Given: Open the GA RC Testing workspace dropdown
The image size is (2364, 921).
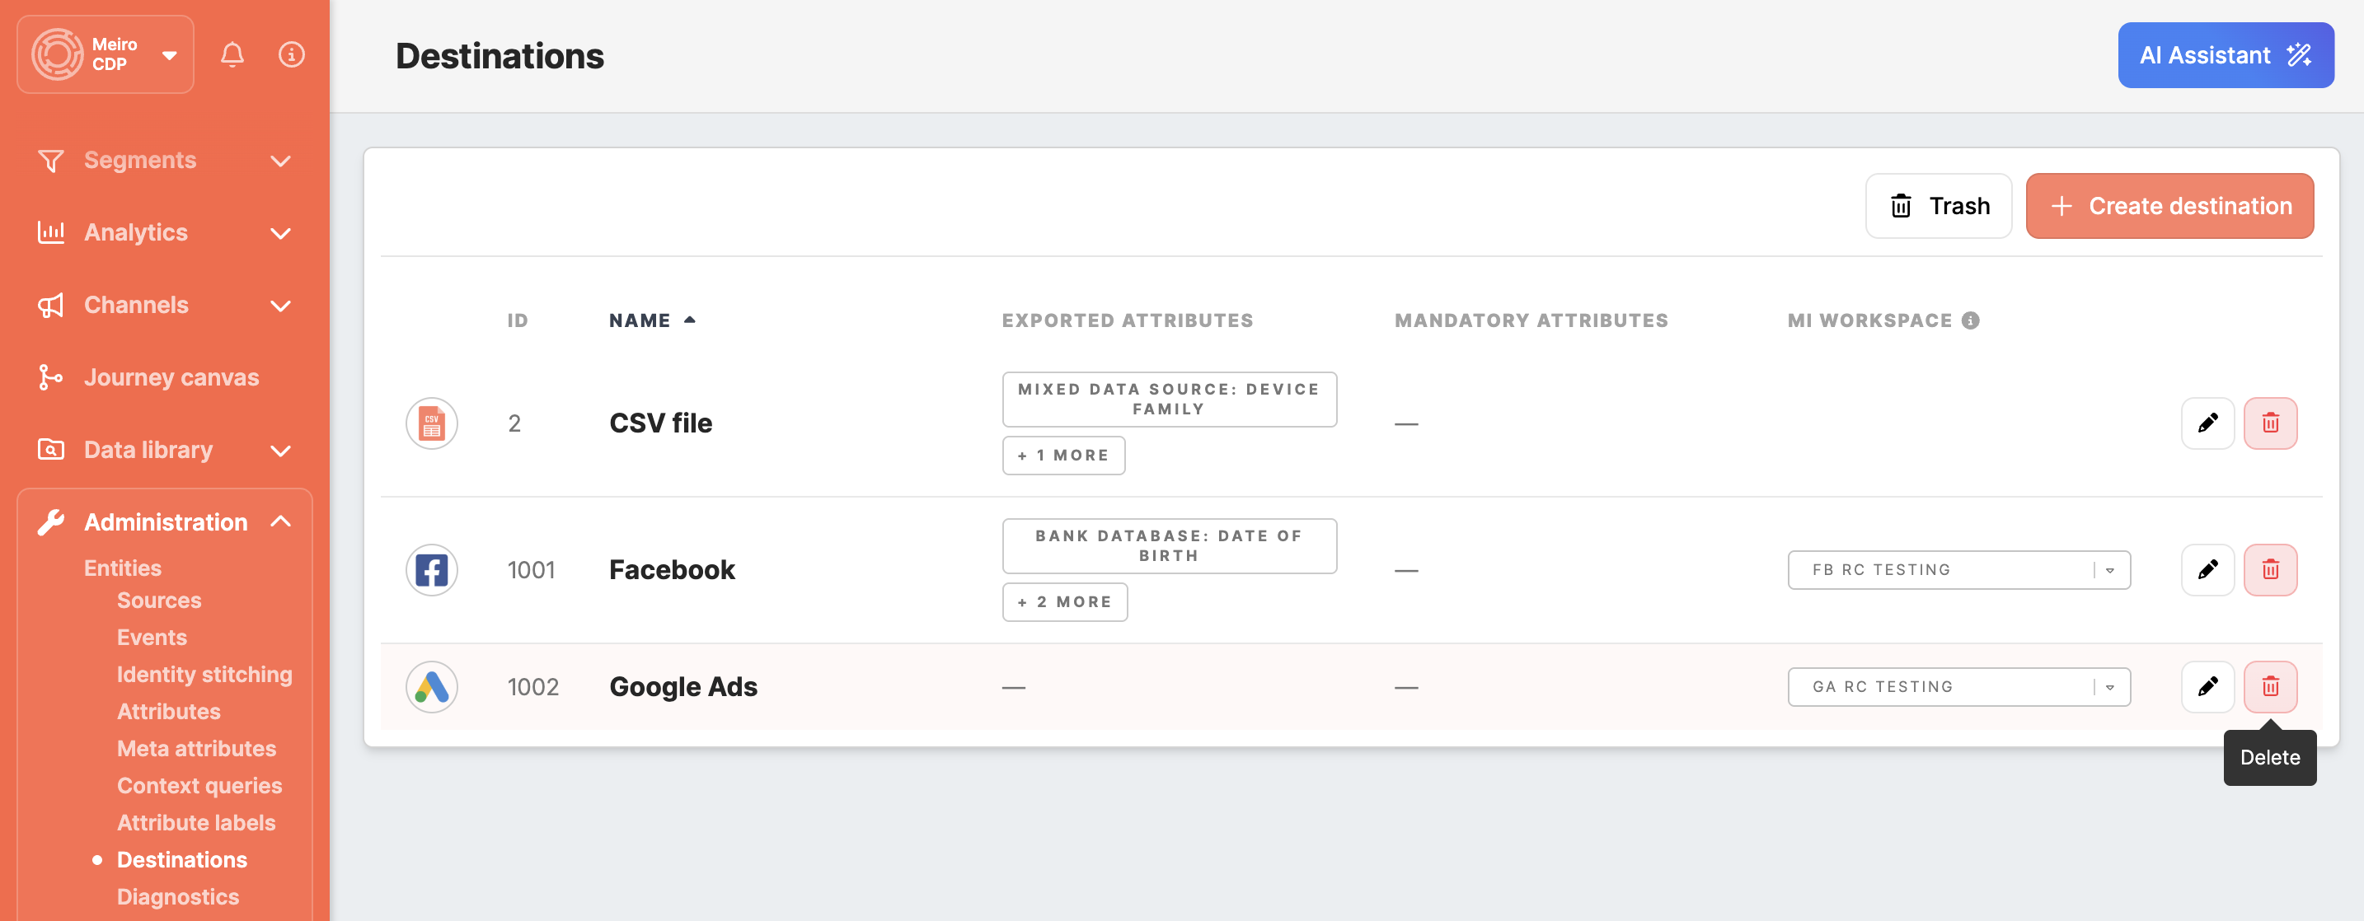Looking at the screenshot, I should coord(1958,686).
